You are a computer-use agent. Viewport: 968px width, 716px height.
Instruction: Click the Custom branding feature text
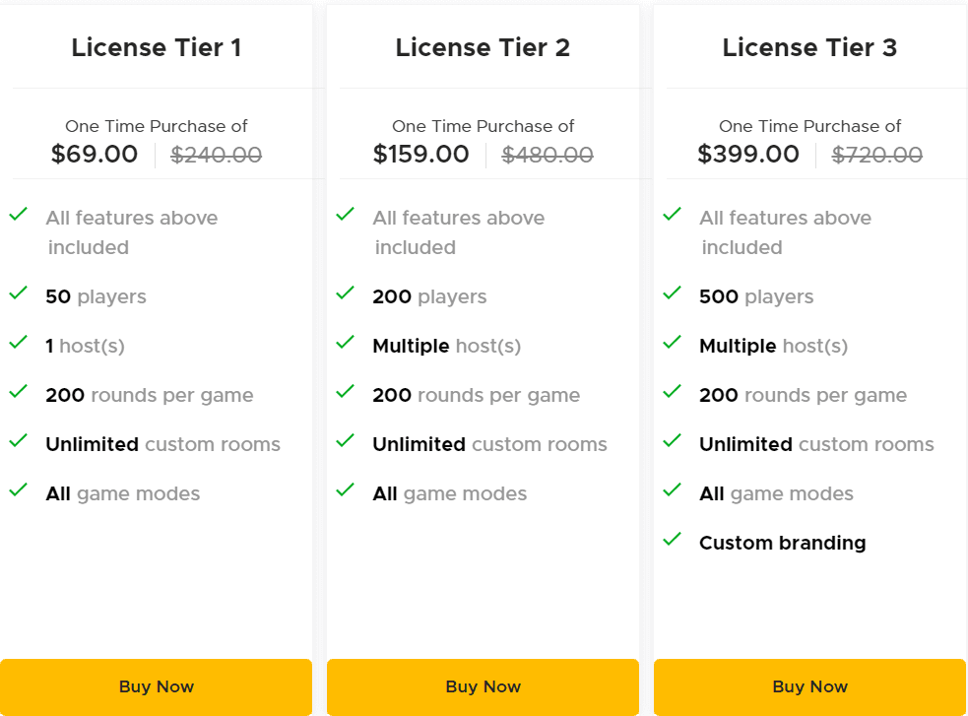pyautogui.click(x=782, y=543)
